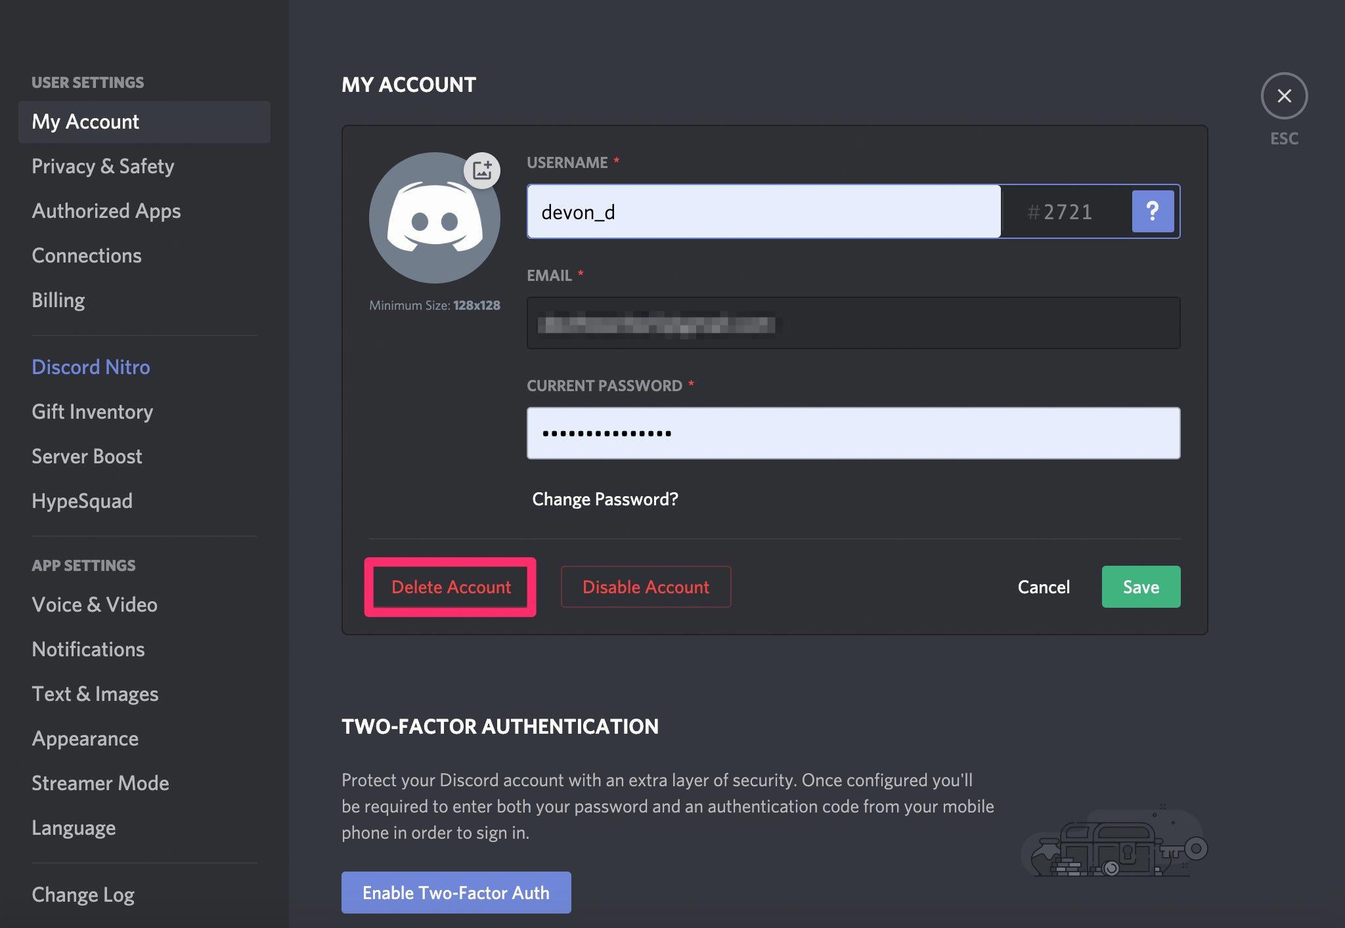Select Billing menu item
This screenshot has height=928, width=1345.
[x=58, y=300]
